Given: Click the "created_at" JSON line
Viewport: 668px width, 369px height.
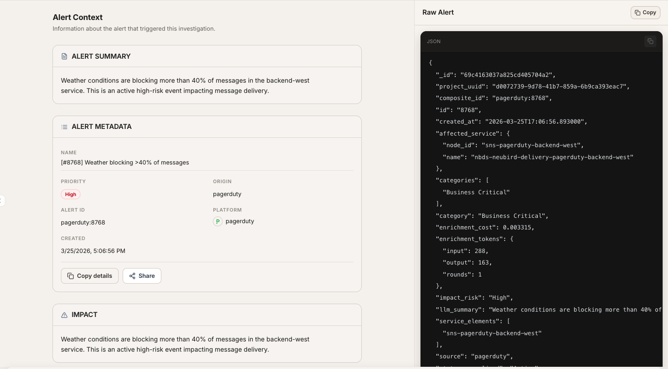Looking at the screenshot, I should (512, 121).
